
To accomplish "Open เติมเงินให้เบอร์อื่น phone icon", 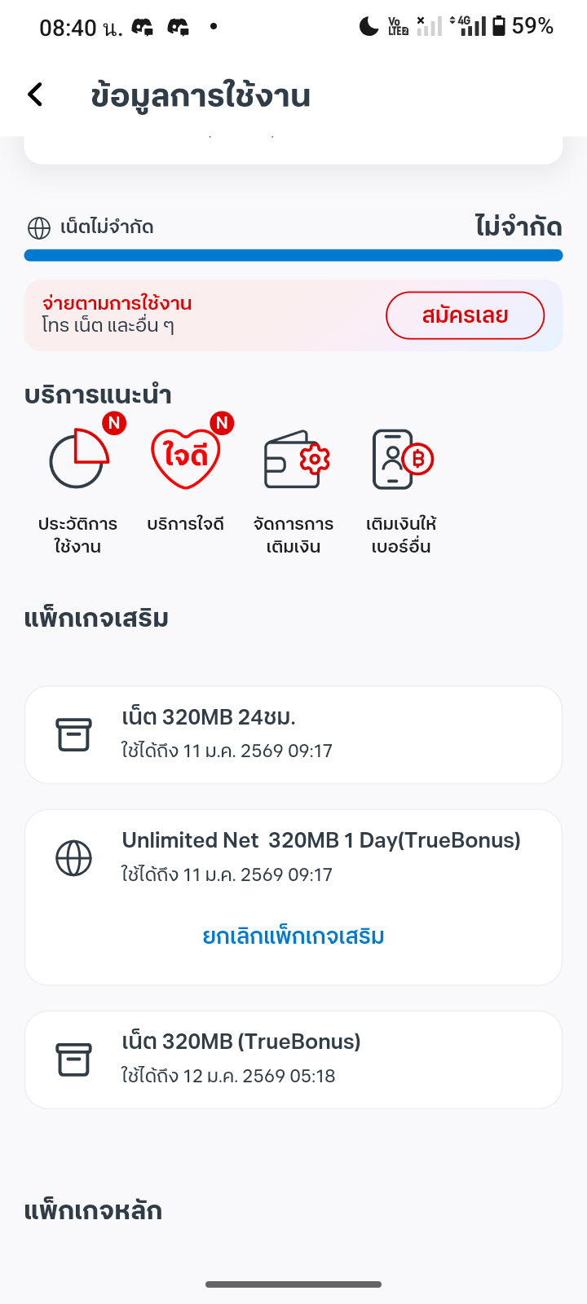I will pos(402,459).
